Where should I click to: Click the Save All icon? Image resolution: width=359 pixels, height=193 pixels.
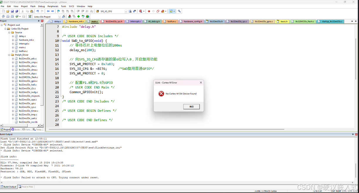(17, 11)
